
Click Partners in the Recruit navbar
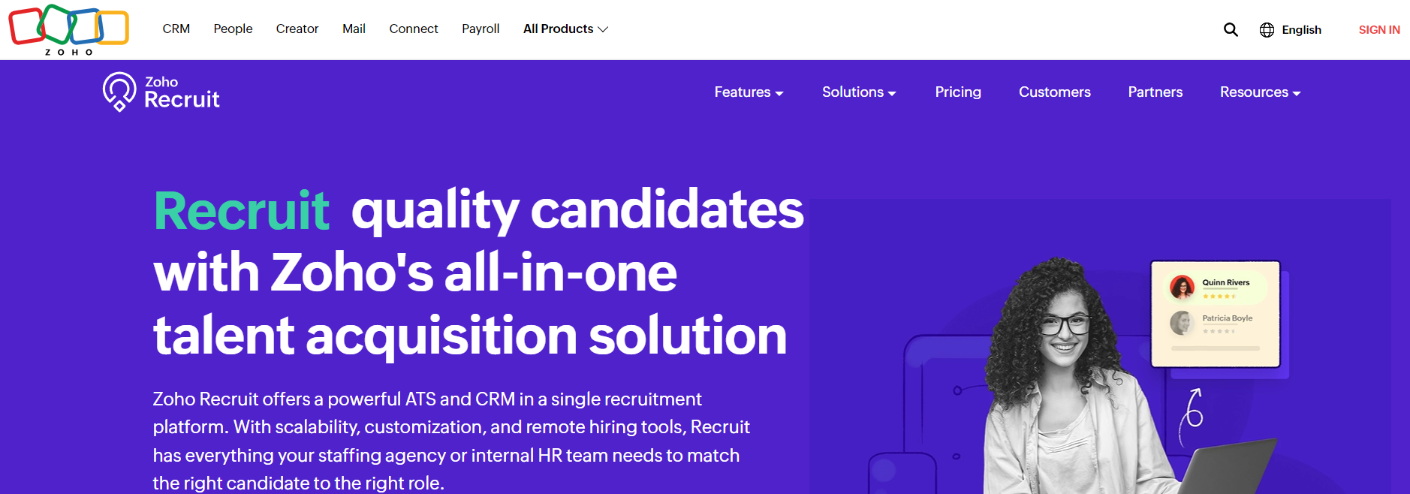pos(1155,92)
